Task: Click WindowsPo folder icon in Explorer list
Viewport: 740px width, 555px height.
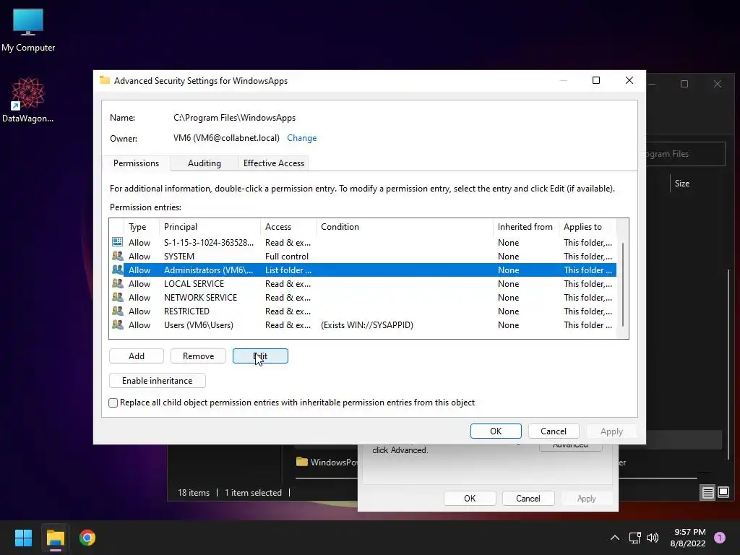Action: pos(301,462)
